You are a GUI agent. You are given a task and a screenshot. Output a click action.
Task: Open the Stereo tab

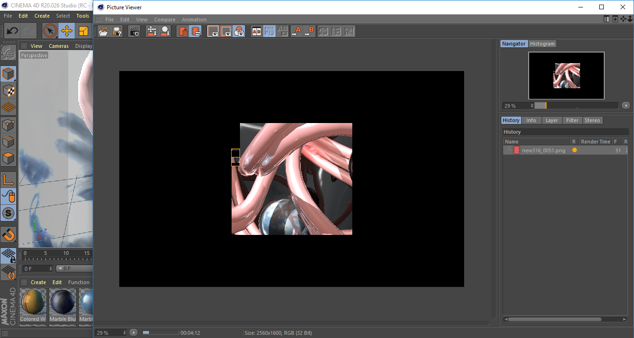pos(592,120)
